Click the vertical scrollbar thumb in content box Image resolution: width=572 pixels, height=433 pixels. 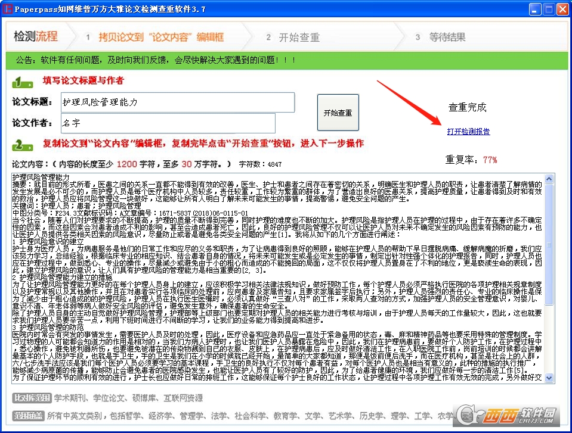point(549,245)
